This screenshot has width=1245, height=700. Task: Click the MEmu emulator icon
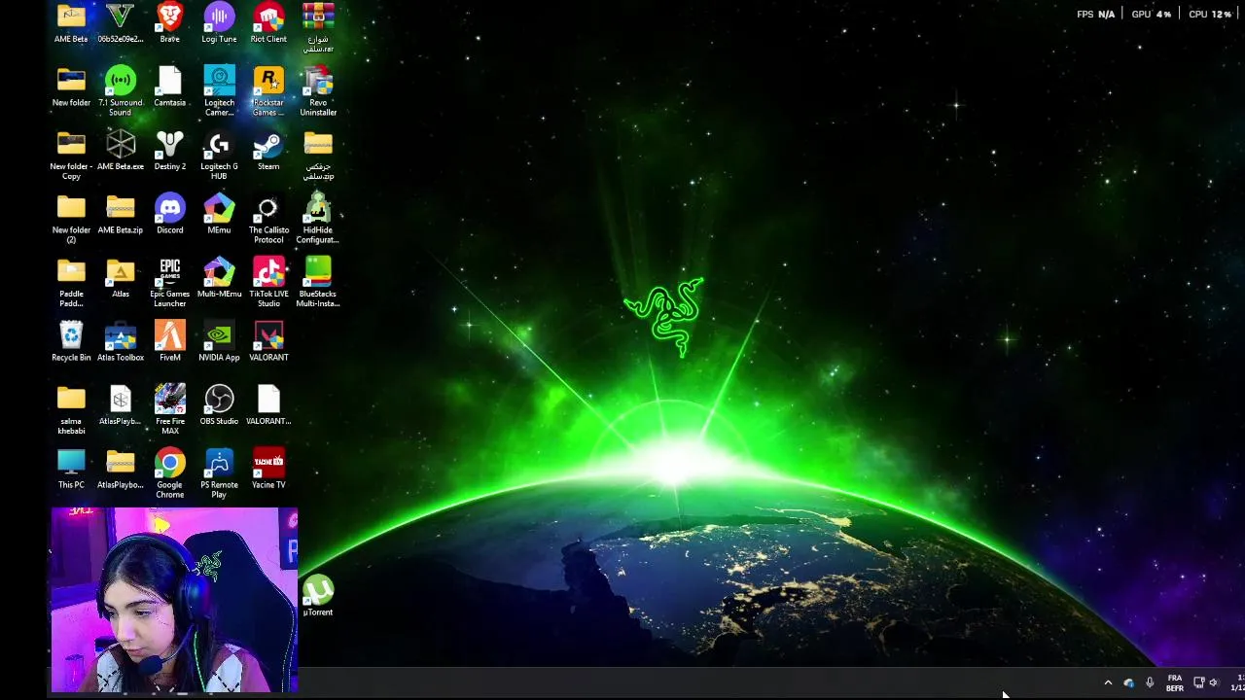click(x=219, y=214)
